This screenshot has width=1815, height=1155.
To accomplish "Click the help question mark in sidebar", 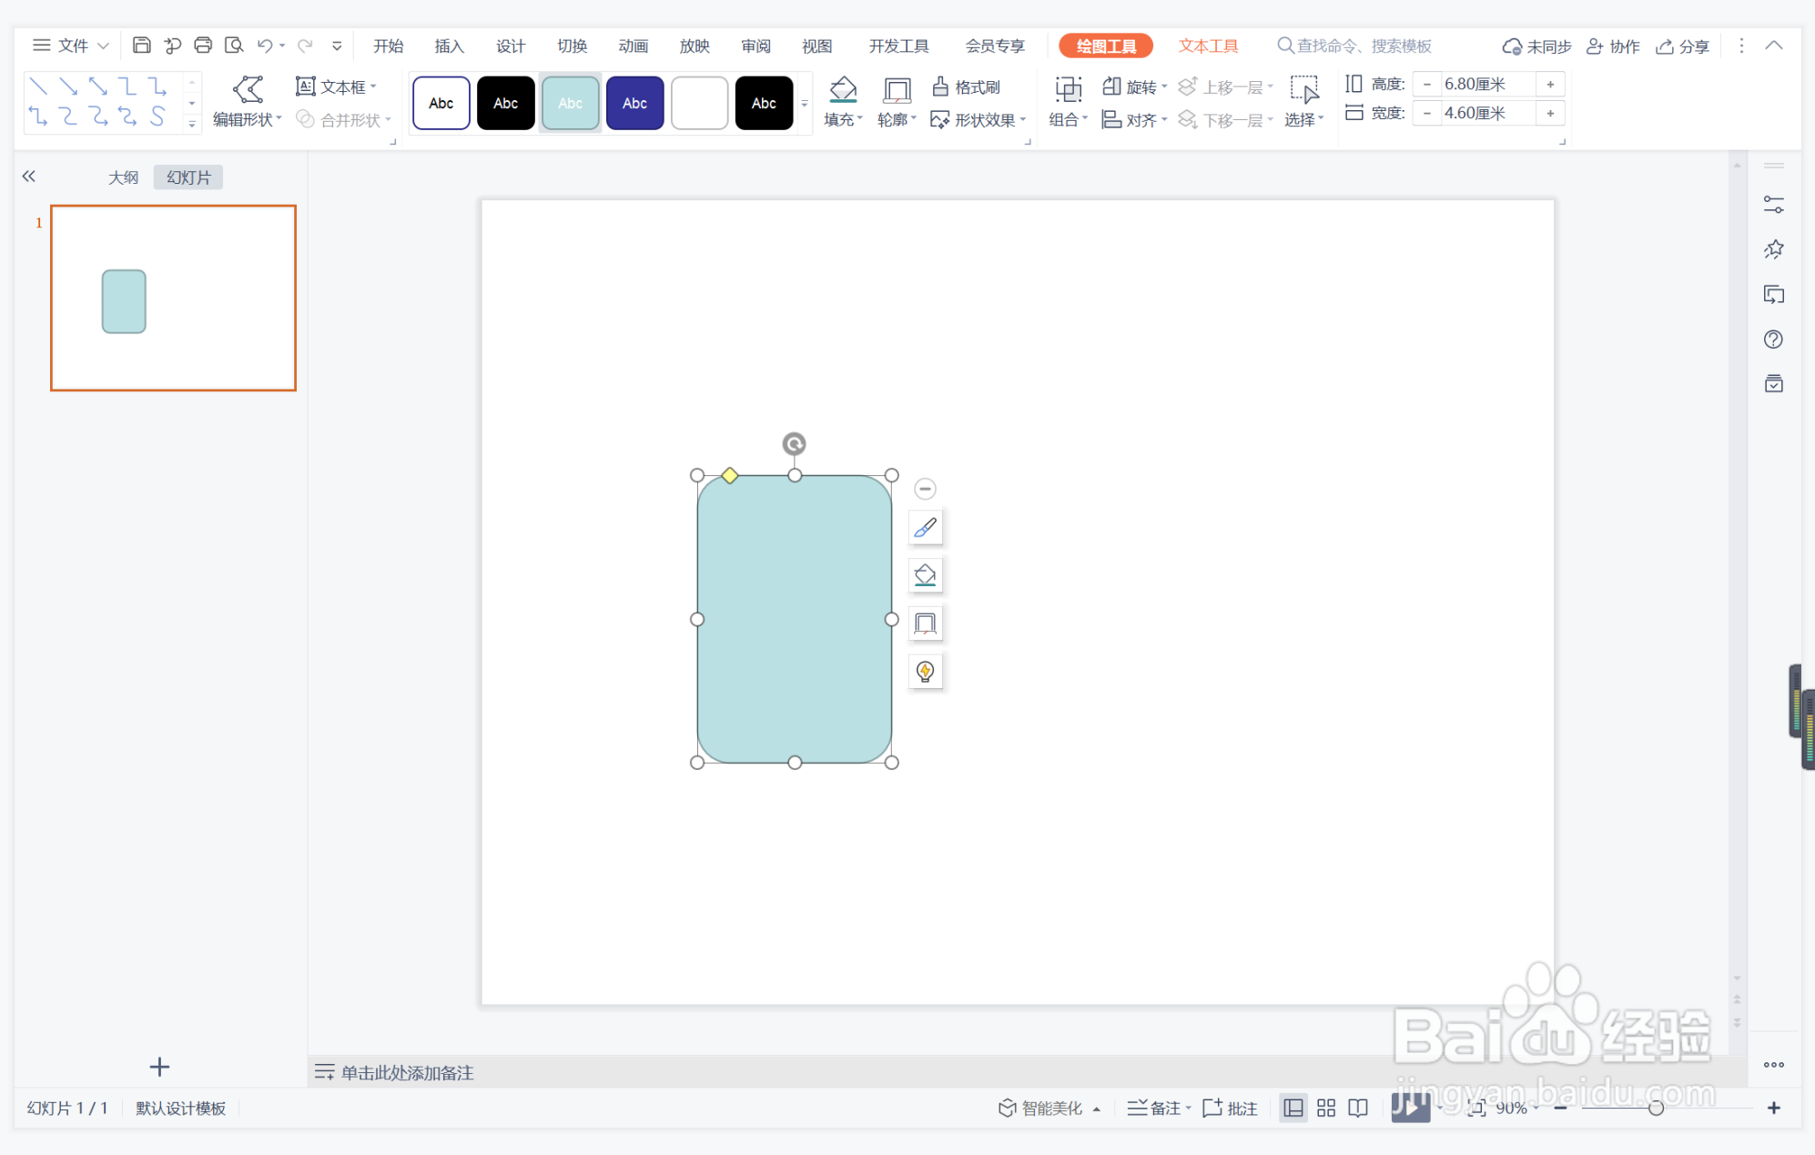I will point(1772,339).
